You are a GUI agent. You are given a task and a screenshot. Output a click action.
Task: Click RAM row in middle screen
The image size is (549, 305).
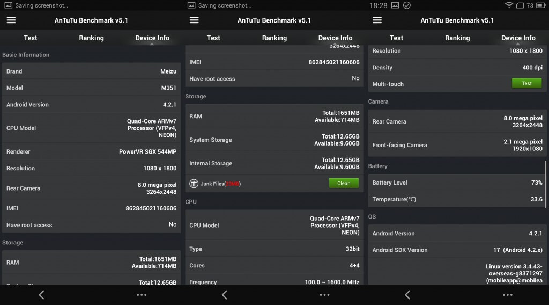[x=274, y=117]
